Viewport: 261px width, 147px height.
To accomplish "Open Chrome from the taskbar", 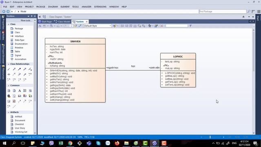I will click(x=70, y=143).
